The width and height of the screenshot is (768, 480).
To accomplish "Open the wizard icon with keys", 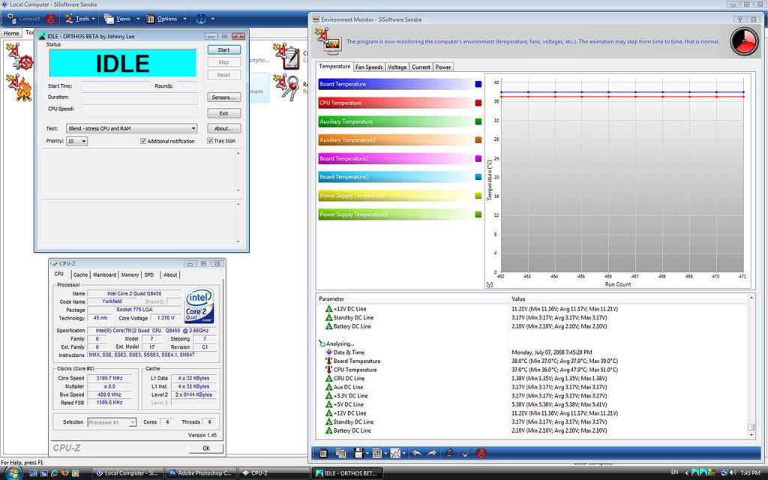I will pyautogui.click(x=285, y=88).
